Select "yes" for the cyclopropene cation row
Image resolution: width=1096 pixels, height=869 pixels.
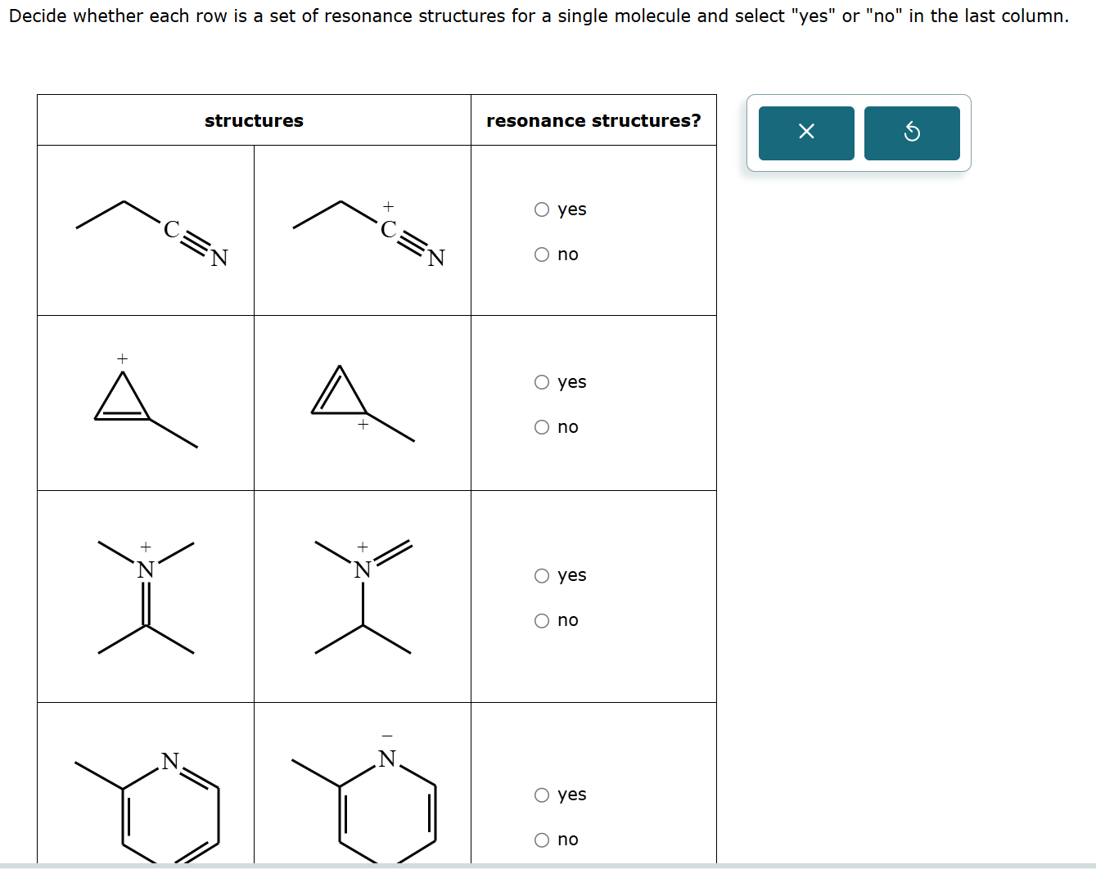(541, 381)
